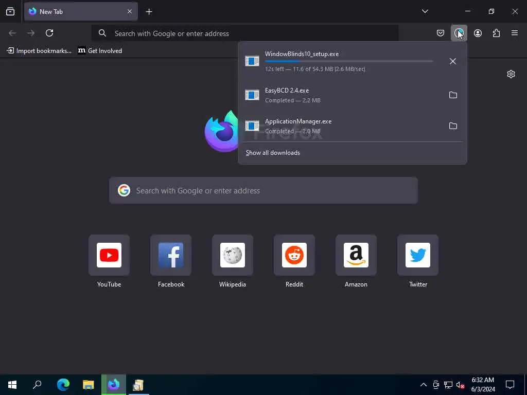The image size is (527, 395).
Task: Toggle the Downloads toolbar button
Action: (459, 33)
